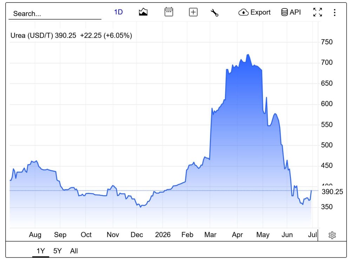This screenshot has width=351, height=261.
Task: Click the Oct label on time axis
Action: [86, 235]
